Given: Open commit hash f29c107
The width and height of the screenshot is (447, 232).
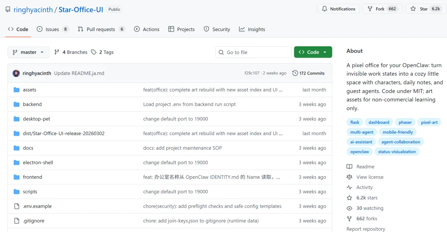Looking at the screenshot, I should [x=252, y=73].
